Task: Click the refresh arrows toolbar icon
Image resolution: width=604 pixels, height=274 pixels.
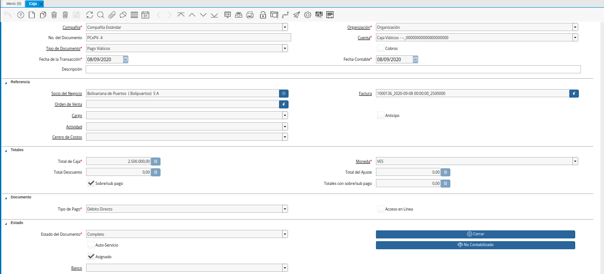Action: click(x=90, y=15)
